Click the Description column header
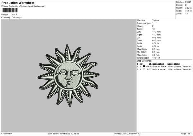Viewport: 193px width, 136px height. pyautogui.click(x=158, y=64)
